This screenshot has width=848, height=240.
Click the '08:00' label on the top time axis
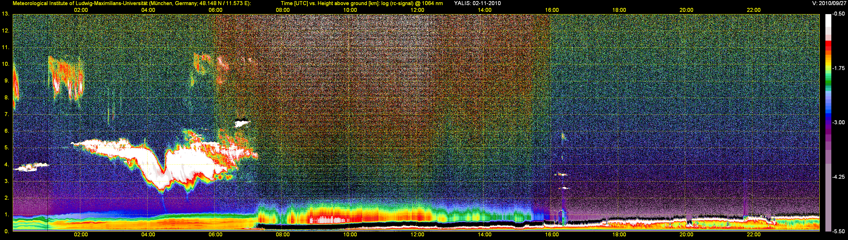[283, 10]
